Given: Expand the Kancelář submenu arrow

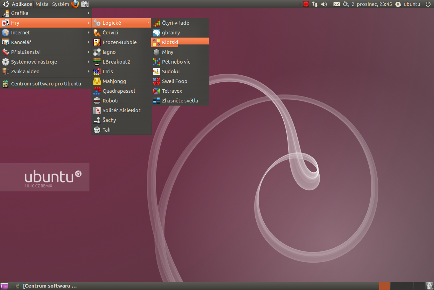Looking at the screenshot, I should point(89,42).
